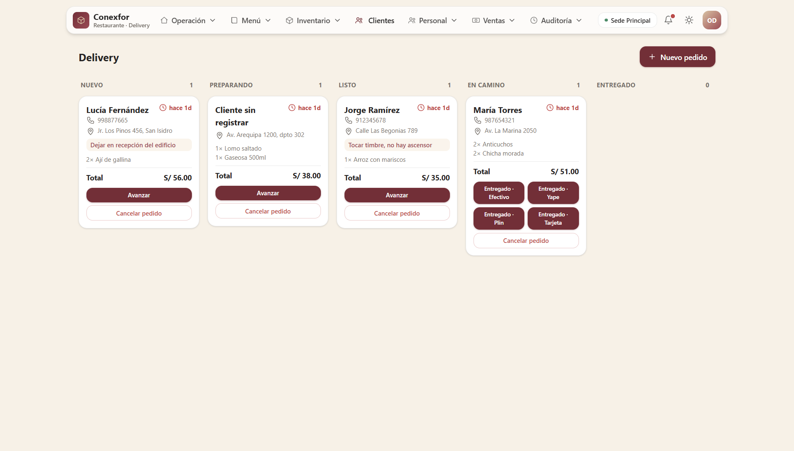The image size is (794, 451).
Task: Click the location pin beside Av. Arequipa 1200
Action: [x=219, y=135]
